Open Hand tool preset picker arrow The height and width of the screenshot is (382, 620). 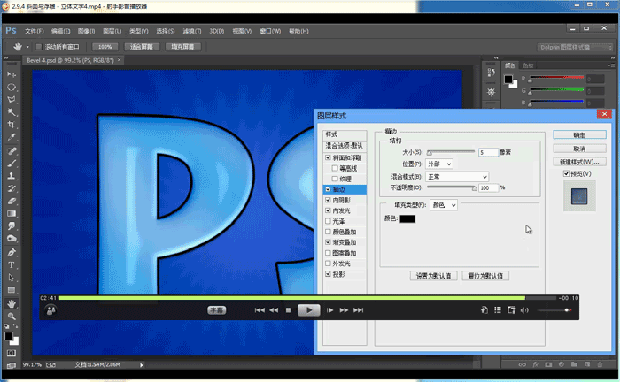click(x=27, y=47)
